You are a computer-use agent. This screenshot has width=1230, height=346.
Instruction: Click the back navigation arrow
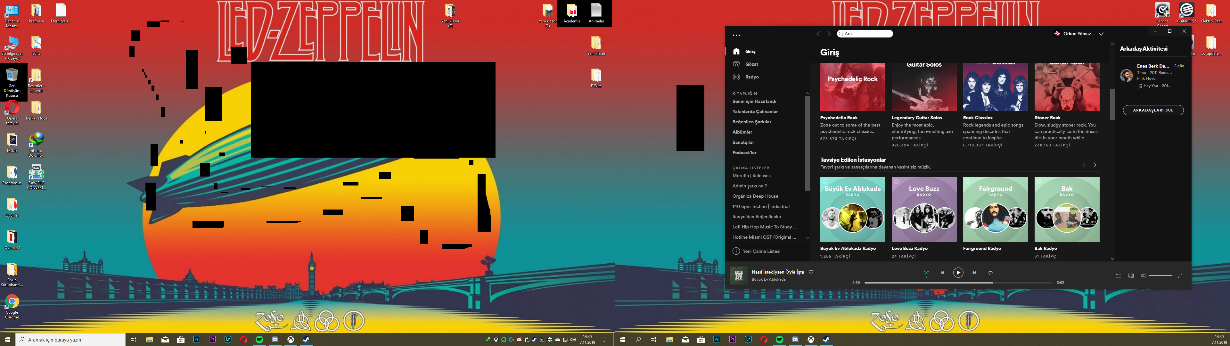(x=818, y=34)
